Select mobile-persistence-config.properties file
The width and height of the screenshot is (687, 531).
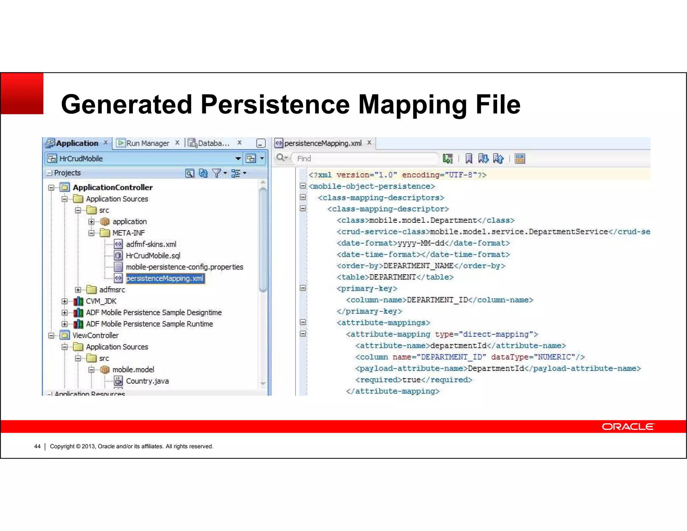click(x=184, y=267)
